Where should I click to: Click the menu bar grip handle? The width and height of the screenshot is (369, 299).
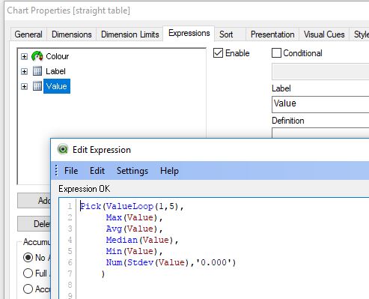56,171
